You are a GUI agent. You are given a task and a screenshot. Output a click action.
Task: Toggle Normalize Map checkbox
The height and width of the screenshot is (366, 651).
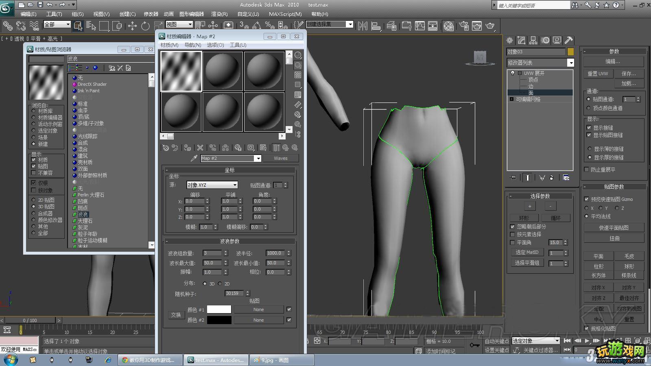point(586,328)
